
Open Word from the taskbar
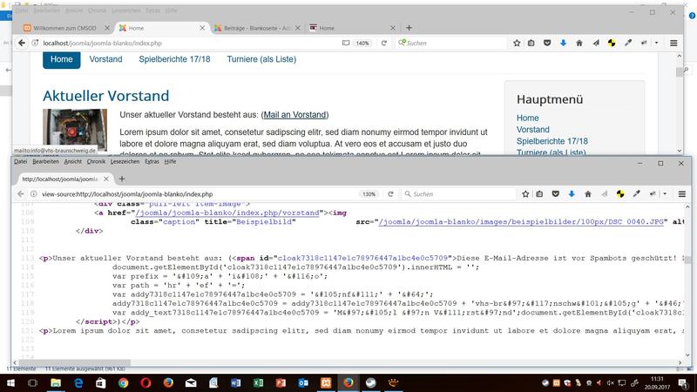[235, 382]
